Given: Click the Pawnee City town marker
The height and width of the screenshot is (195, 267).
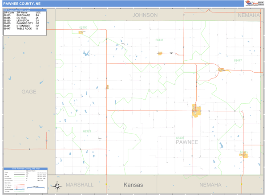Looking at the screenshot, I should [x=196, y=111].
